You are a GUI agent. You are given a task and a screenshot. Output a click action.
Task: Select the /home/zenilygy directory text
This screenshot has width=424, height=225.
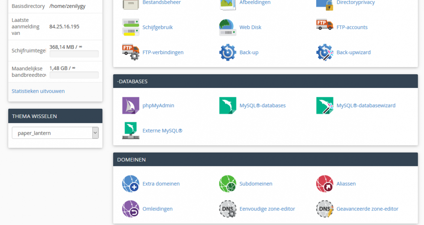(x=67, y=6)
